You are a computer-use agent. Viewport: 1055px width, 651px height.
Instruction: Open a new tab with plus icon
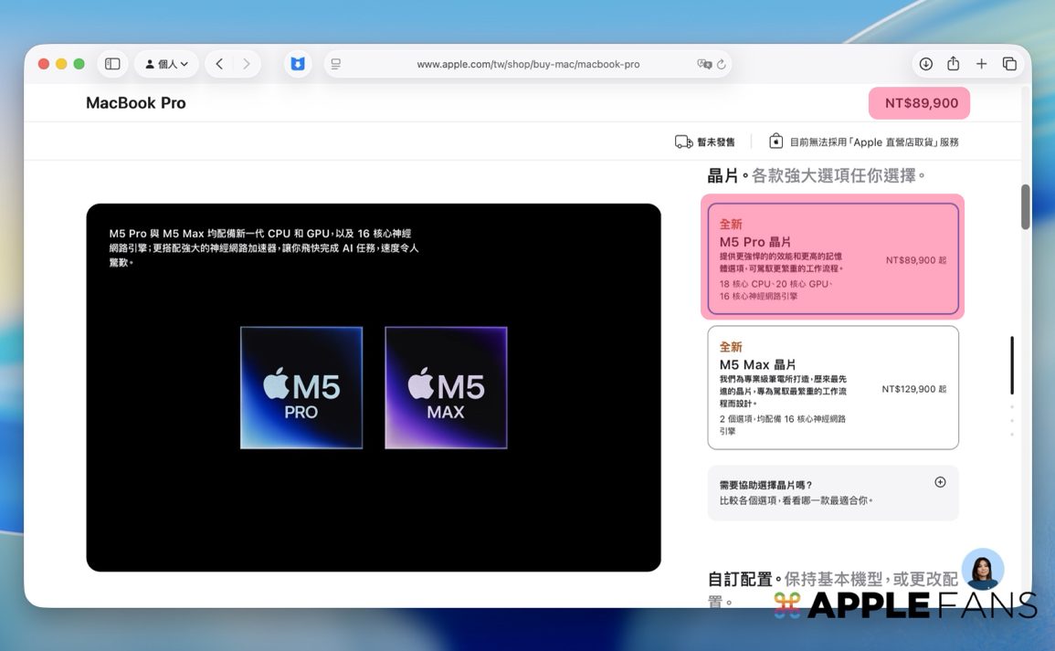(981, 64)
